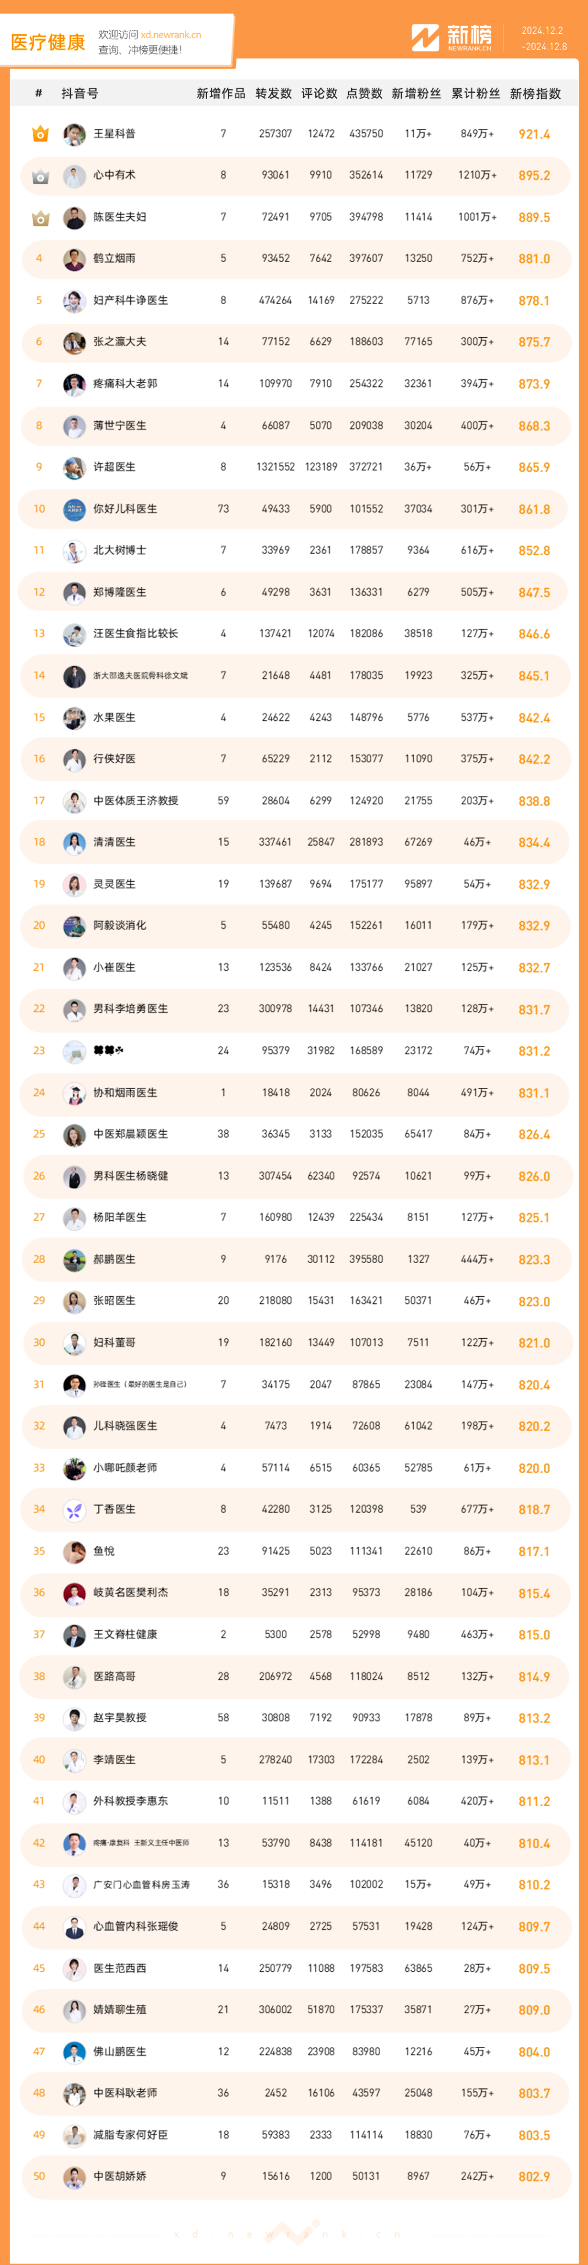Open 心中有术 avatar image
This screenshot has height=2265, width=588.
75,176
